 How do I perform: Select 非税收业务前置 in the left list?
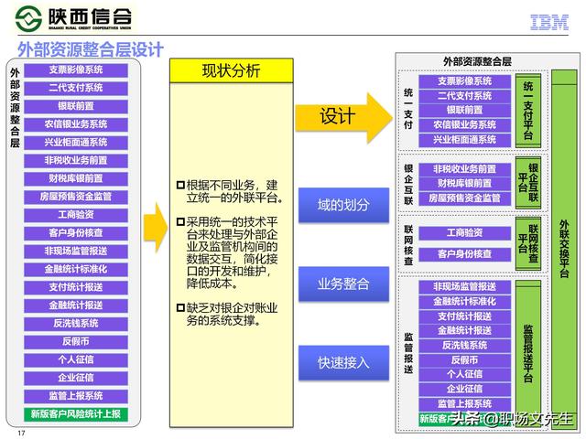click(x=76, y=161)
